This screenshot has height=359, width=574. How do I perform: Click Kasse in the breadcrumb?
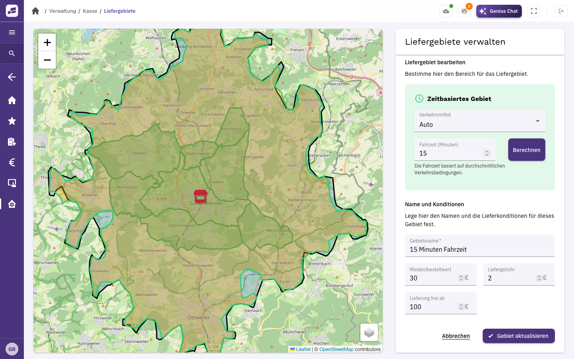click(x=90, y=11)
